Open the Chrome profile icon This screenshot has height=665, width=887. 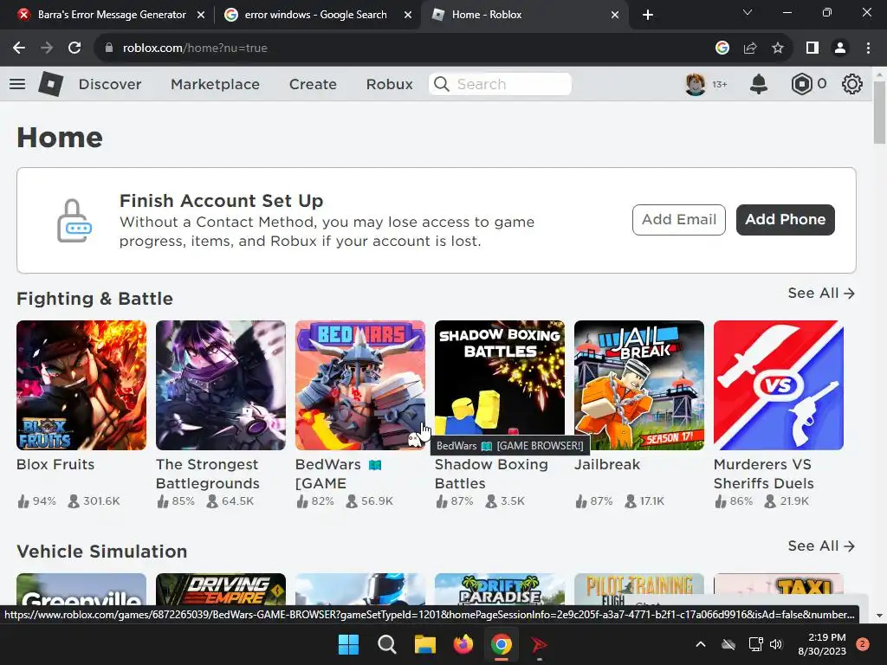coord(840,48)
